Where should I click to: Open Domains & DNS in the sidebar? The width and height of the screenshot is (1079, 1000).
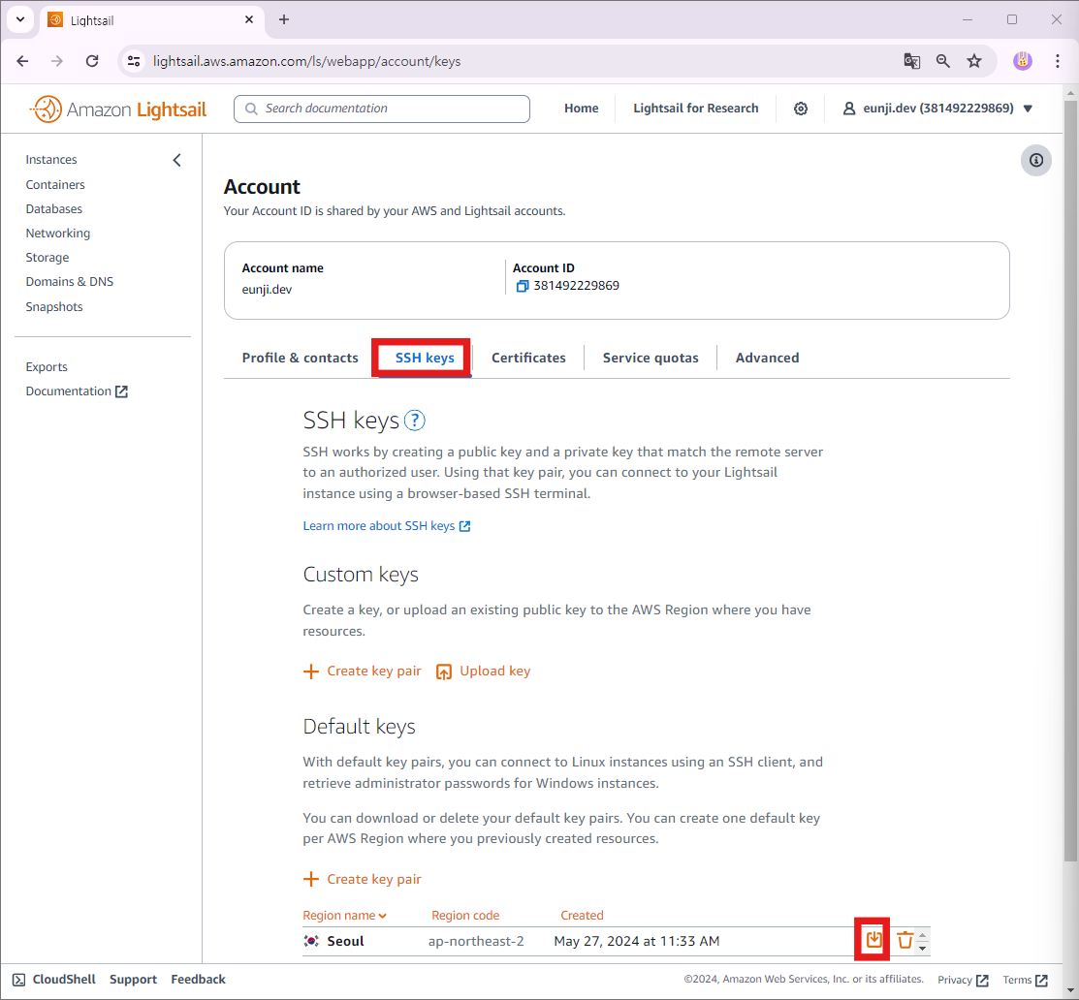(x=70, y=281)
